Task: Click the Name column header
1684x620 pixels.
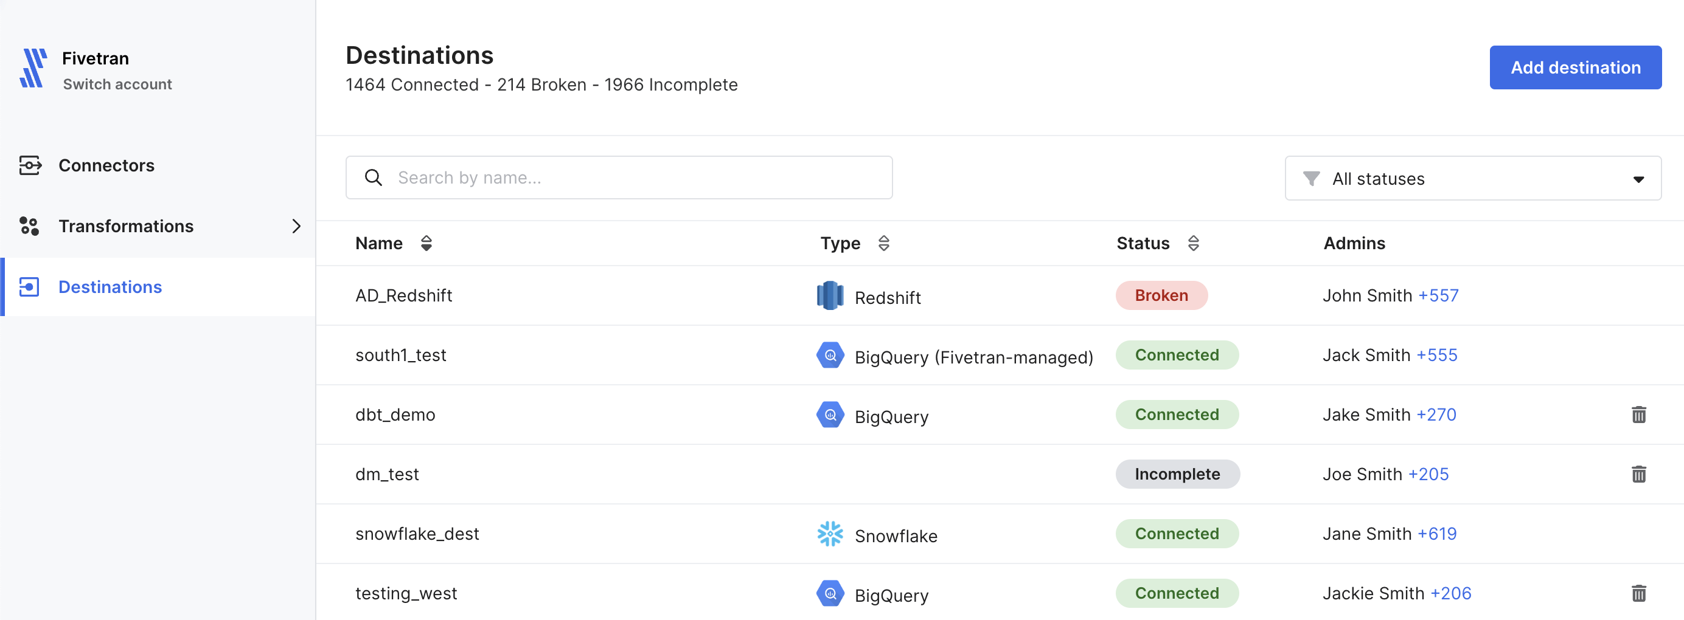Action: 378,243
